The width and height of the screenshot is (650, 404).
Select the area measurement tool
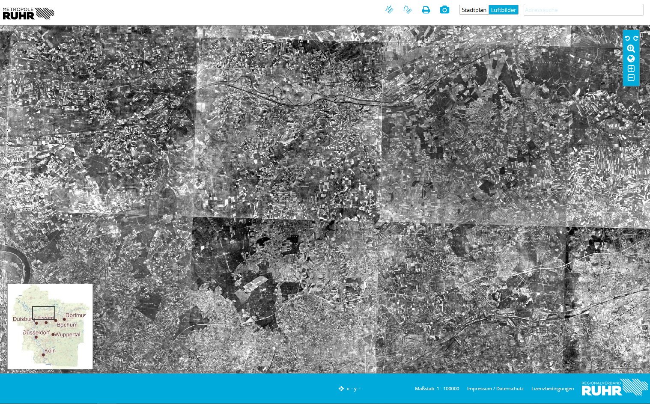coord(408,9)
